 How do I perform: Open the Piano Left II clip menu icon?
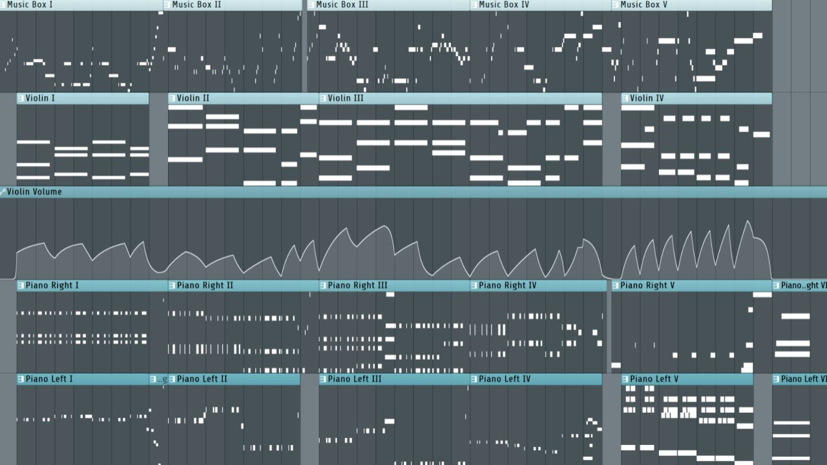[x=172, y=379]
